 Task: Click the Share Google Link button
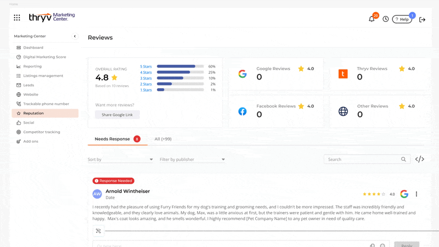click(x=117, y=115)
